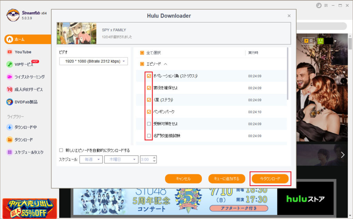Click the next arrow on Hulu carousel
The width and height of the screenshot is (353, 219).
coord(343,155)
